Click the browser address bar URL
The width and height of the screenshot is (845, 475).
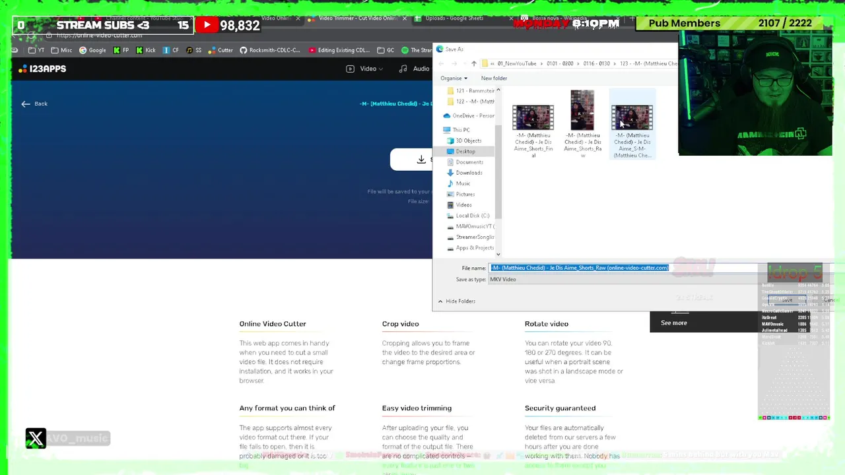click(x=99, y=35)
